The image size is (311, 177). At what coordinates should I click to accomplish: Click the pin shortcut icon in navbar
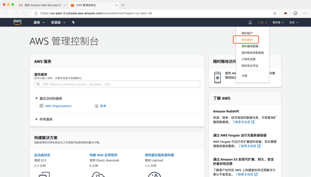point(73,22)
